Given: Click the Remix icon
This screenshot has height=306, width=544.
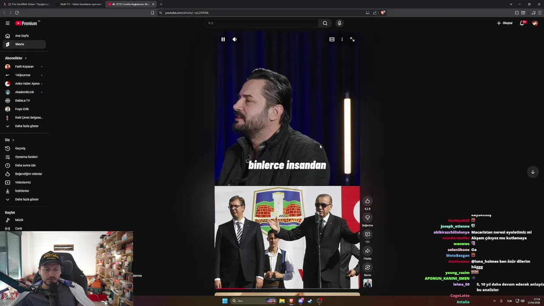Looking at the screenshot, I should click(x=368, y=267).
